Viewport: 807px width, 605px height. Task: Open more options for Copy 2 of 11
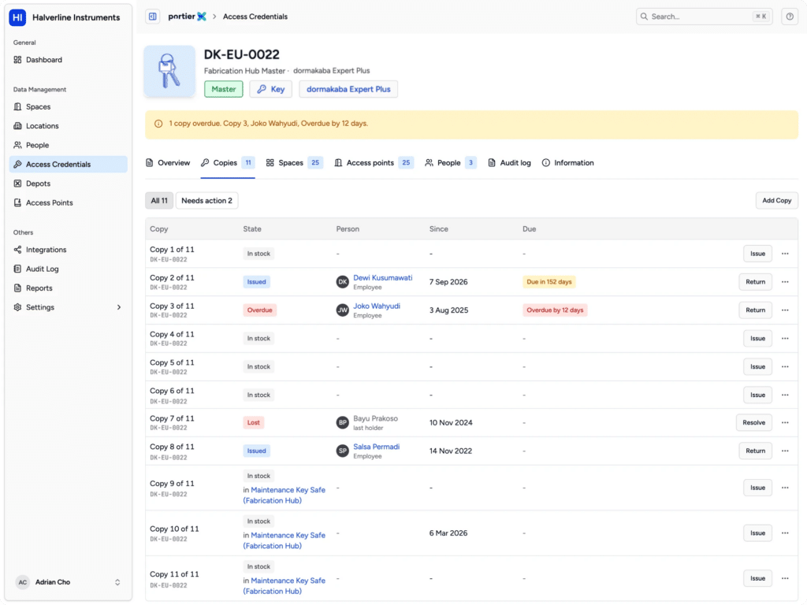[785, 282]
